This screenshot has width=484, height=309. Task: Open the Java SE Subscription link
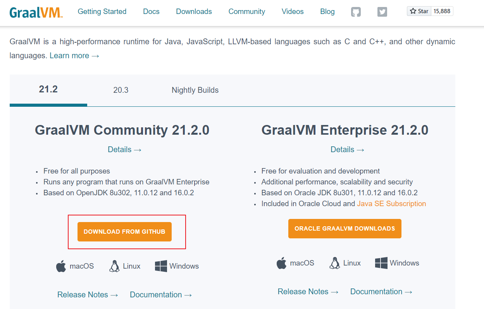391,204
